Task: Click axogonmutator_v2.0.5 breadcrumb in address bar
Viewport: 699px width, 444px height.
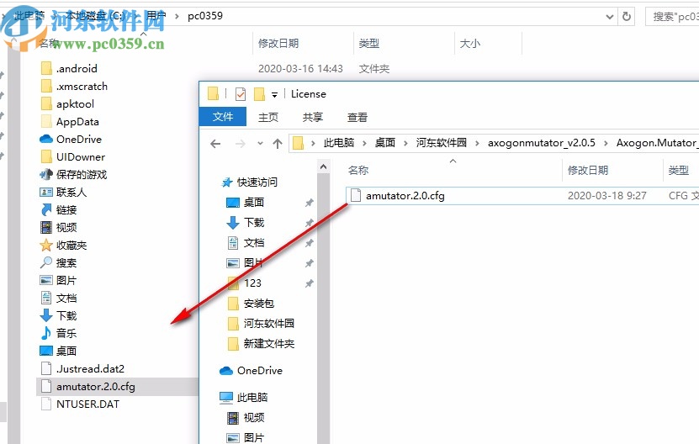Action: (541, 143)
